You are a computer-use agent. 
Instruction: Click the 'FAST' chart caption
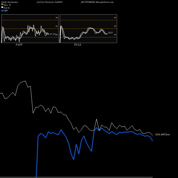pyautogui.click(x=19, y=45)
